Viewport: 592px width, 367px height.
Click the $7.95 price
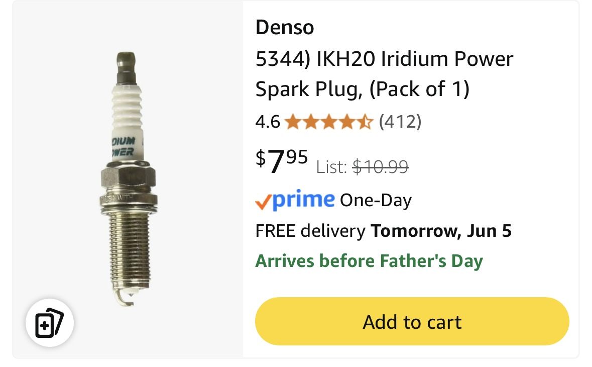[282, 161]
